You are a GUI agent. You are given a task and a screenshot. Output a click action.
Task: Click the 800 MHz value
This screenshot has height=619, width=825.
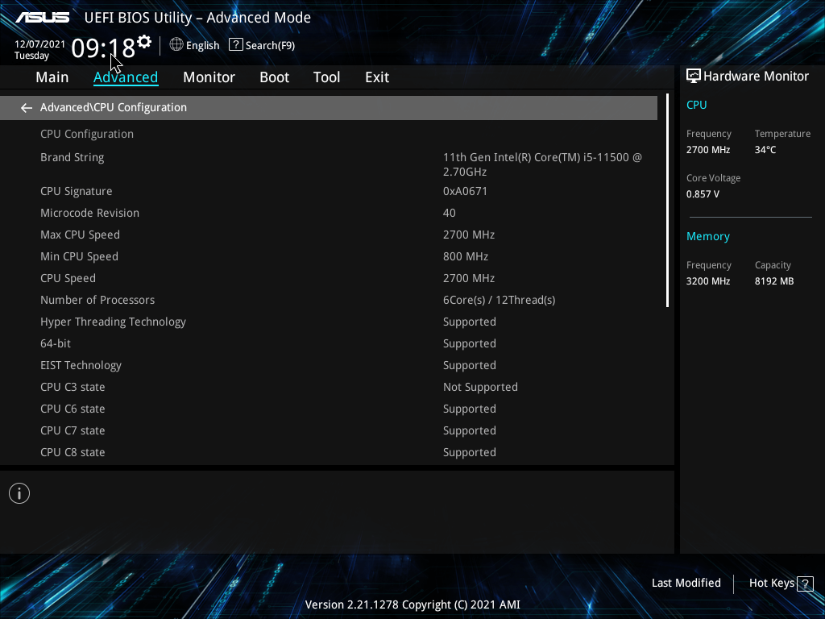[466, 257]
